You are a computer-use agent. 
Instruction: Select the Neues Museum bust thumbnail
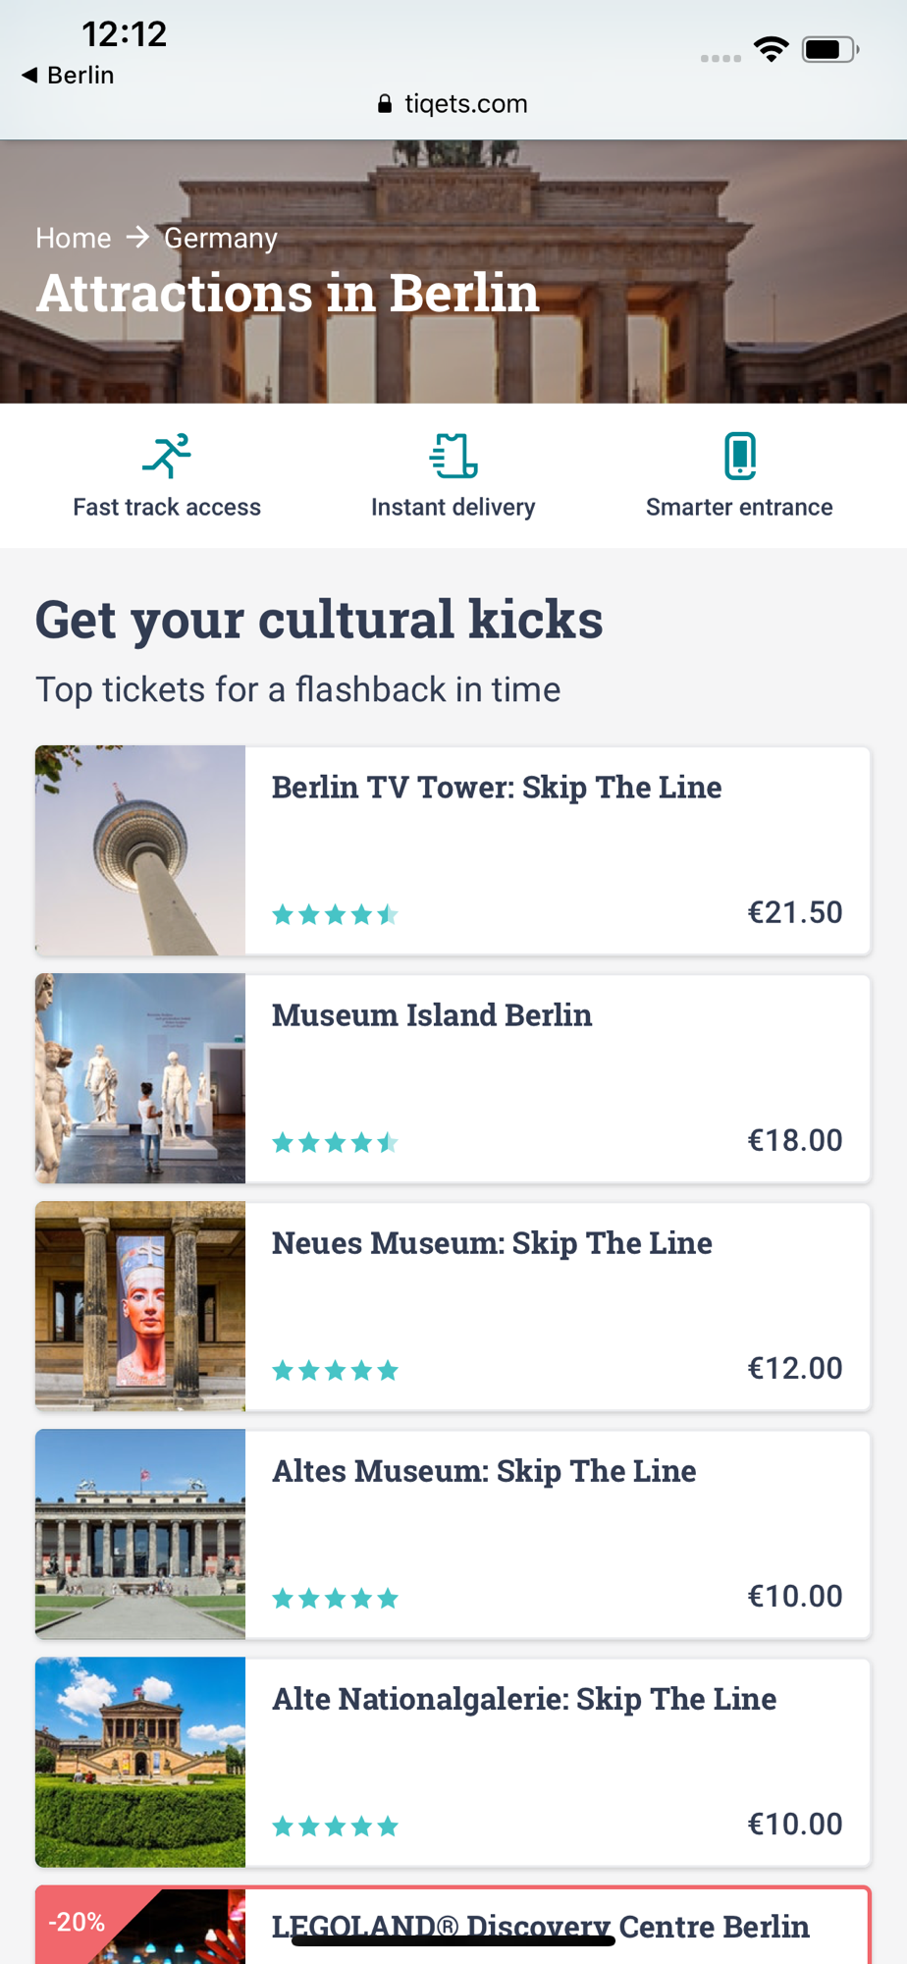pyautogui.click(x=140, y=1306)
